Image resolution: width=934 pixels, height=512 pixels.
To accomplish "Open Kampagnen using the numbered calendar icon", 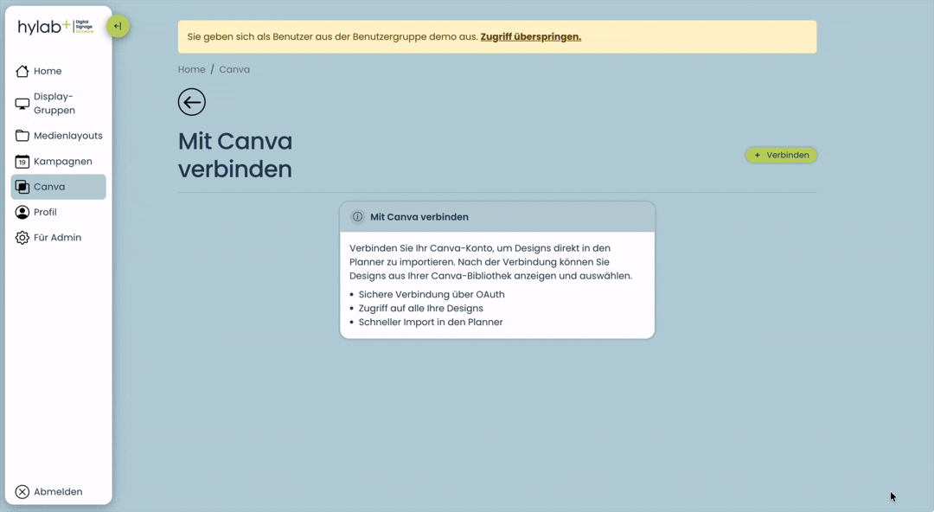I will [22, 161].
